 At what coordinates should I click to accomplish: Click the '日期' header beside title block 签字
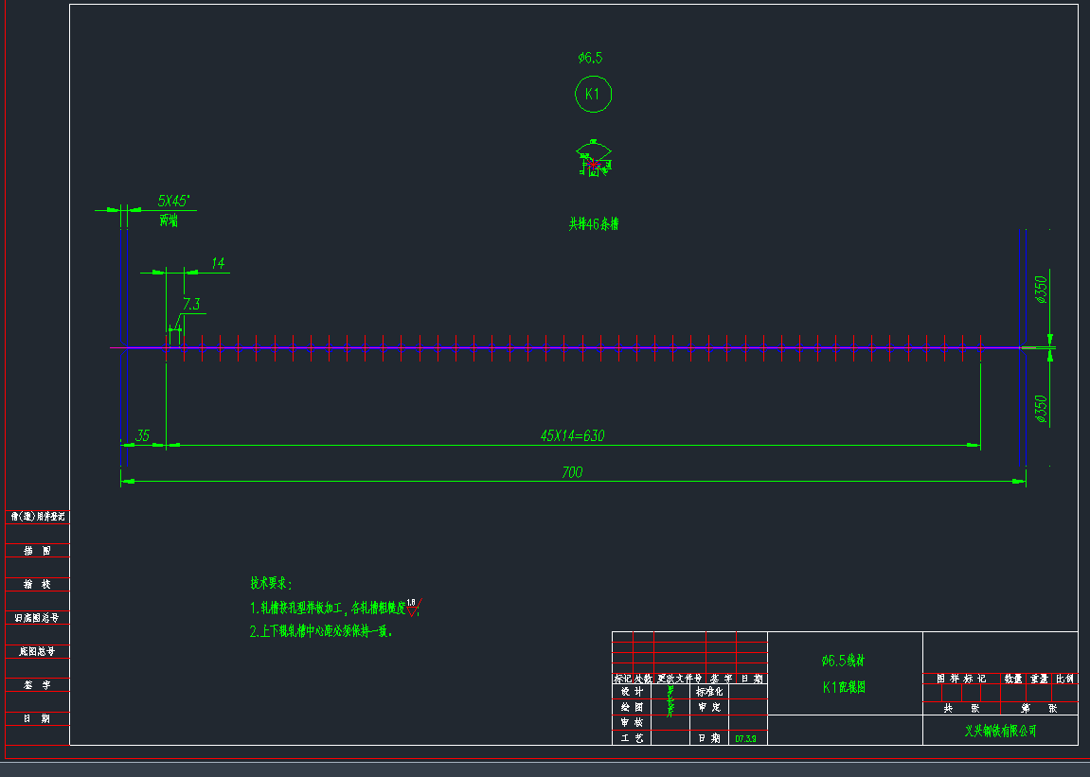(752, 679)
